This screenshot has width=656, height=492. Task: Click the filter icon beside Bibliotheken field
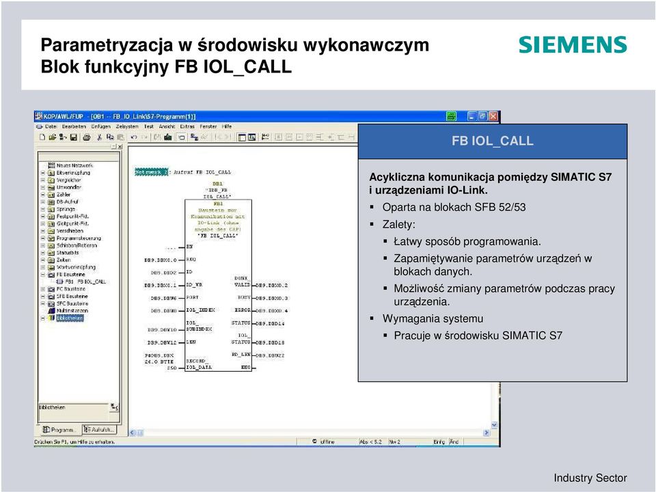click(114, 407)
